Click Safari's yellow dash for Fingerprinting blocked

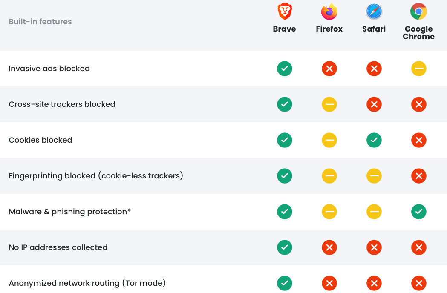[374, 176]
